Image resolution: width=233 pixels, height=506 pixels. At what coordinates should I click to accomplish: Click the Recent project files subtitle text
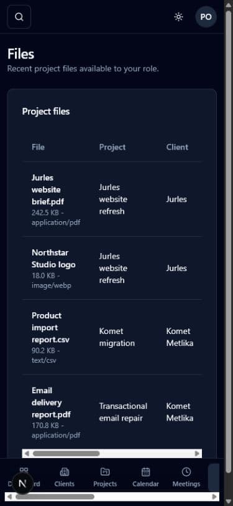[x=83, y=69]
